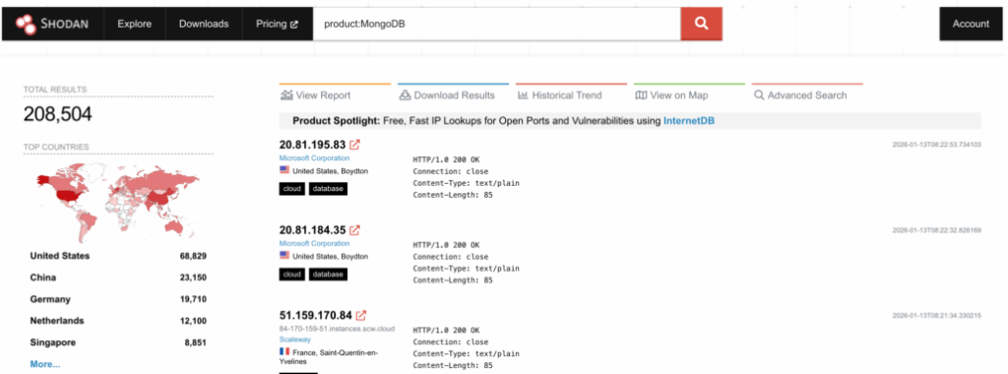Click timestamp 2026-01-13T08:21:34.330215

(x=937, y=316)
